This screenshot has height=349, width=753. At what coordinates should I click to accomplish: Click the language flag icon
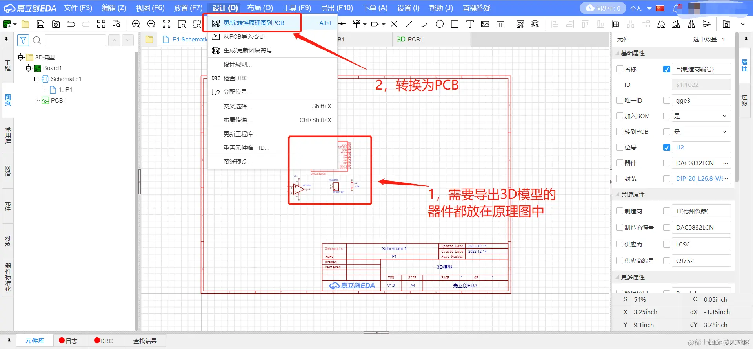660,8
